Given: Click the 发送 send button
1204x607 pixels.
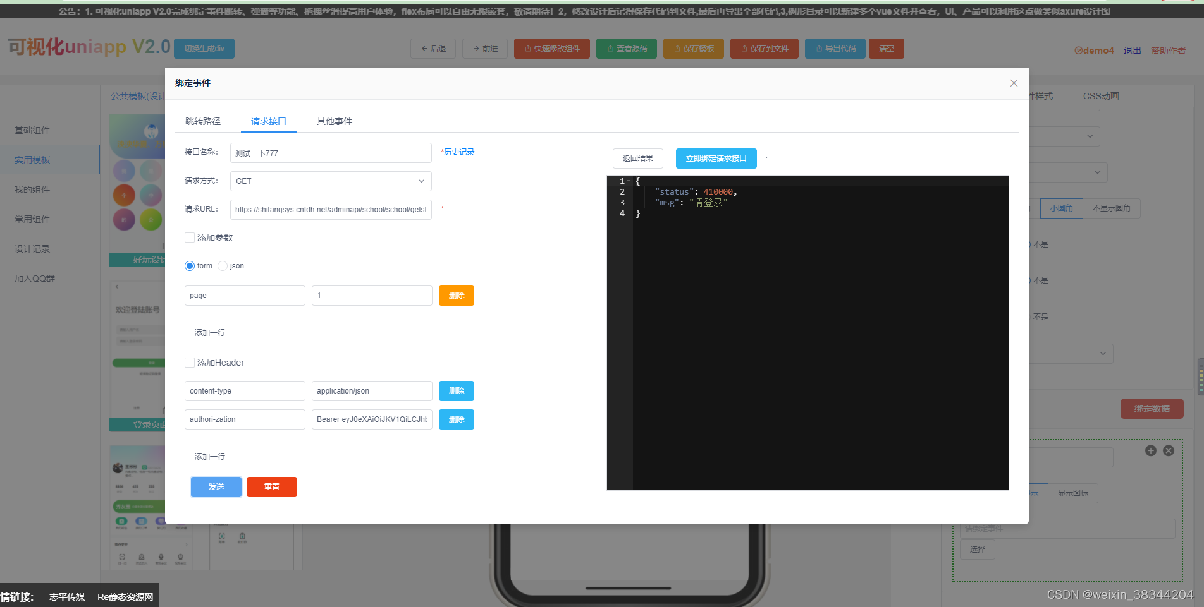Looking at the screenshot, I should click(x=216, y=486).
